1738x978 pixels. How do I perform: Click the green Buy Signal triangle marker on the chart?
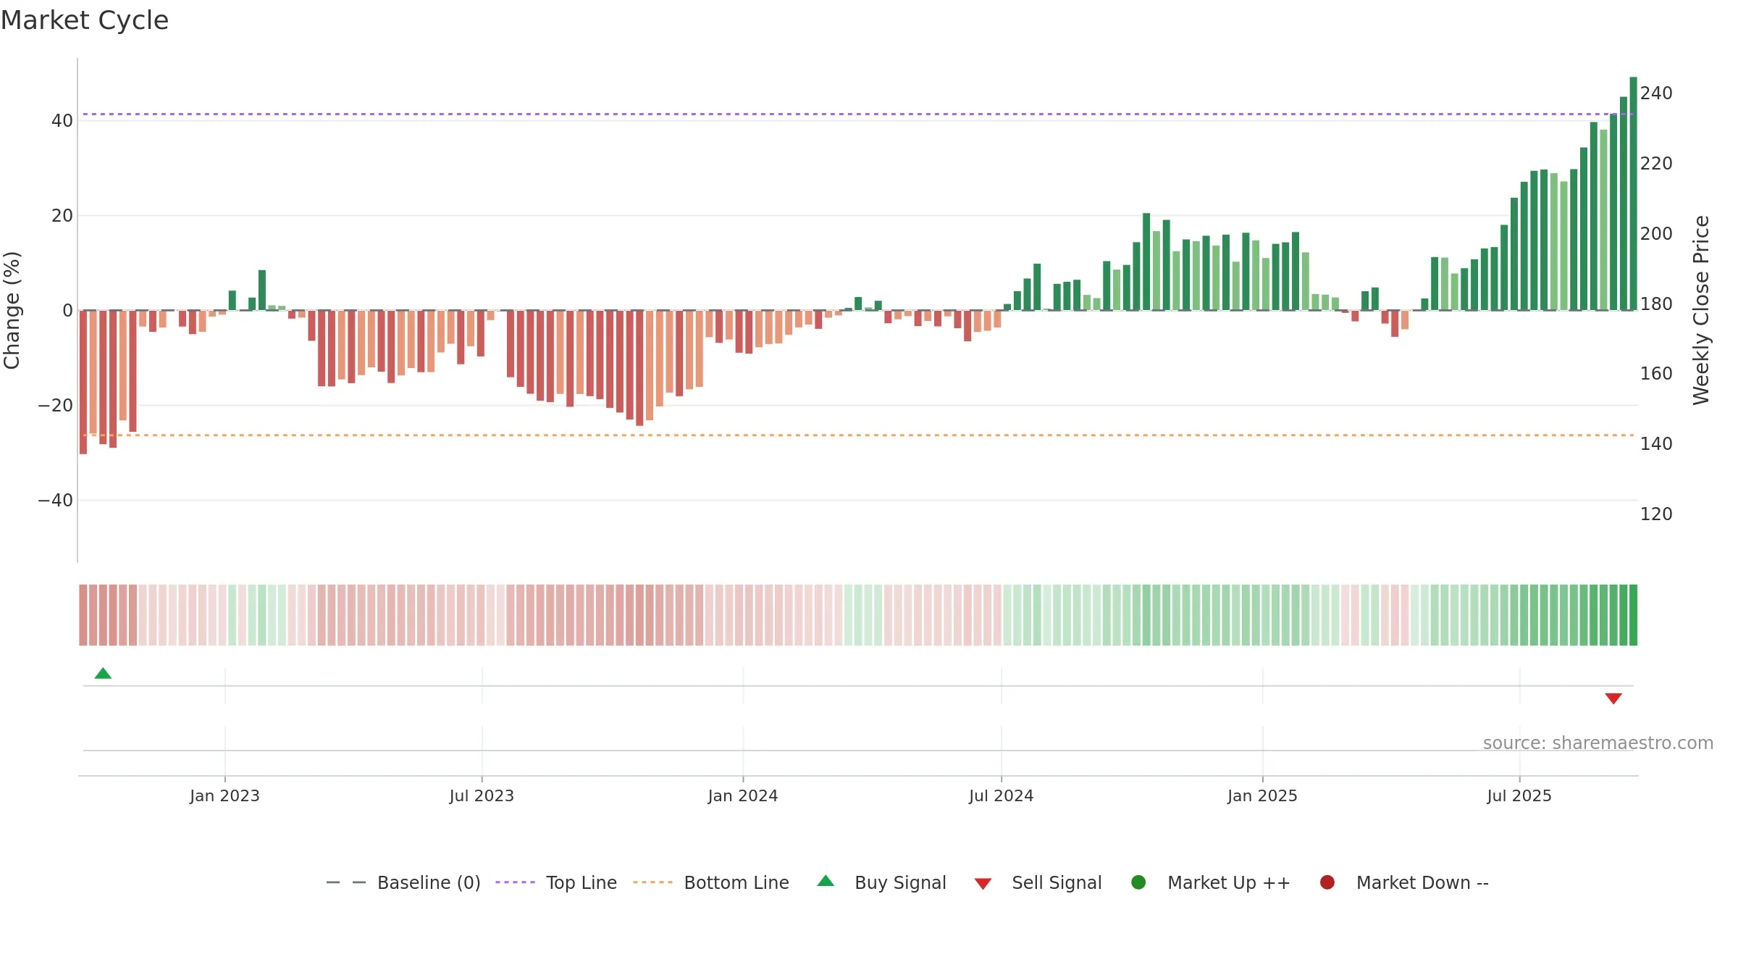point(103,673)
